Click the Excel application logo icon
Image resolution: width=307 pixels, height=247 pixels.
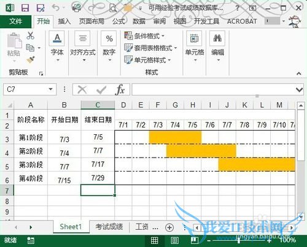coord(10,8)
